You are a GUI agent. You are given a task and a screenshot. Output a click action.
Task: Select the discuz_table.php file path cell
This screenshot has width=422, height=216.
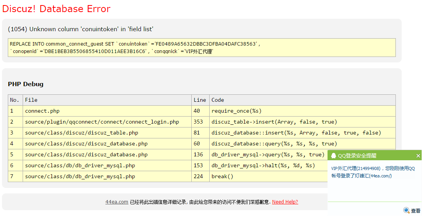tap(82, 133)
